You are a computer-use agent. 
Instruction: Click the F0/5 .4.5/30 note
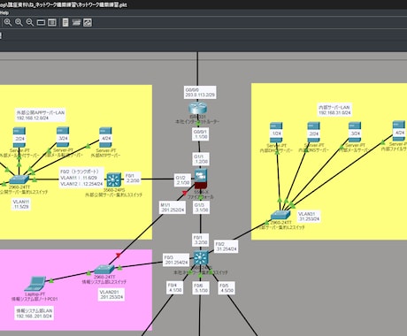tap(227, 288)
